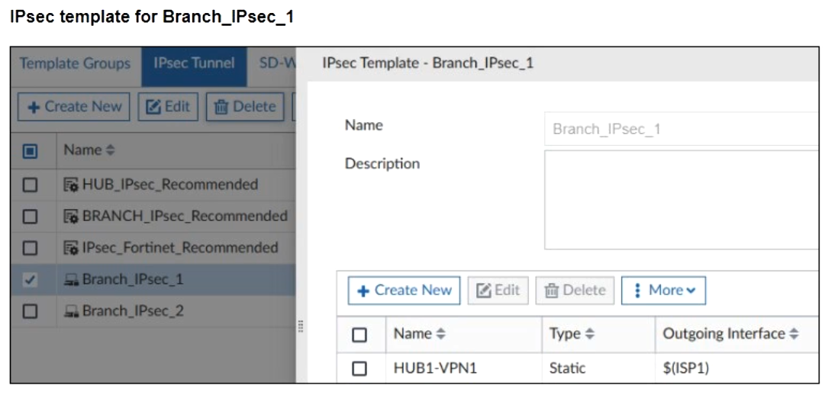
Task: Click the IPsec_Fortinet_Recommended template icon
Action: click(x=71, y=248)
